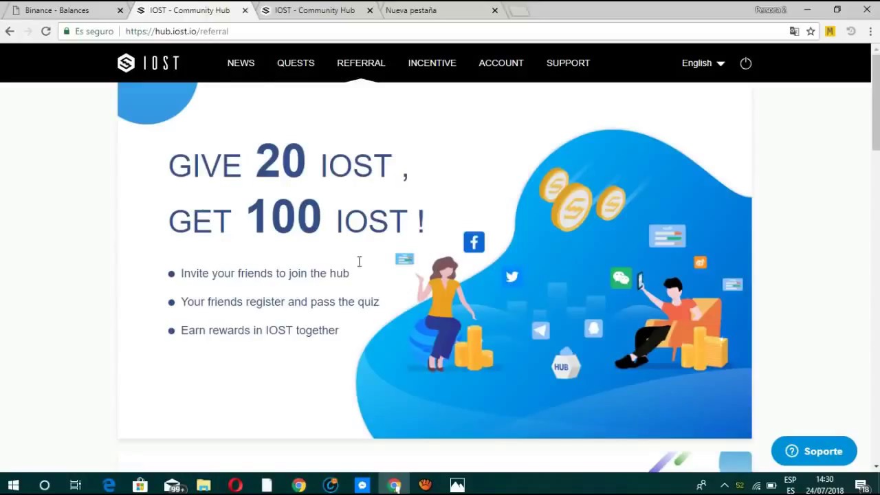Expand the English language dropdown
Screen dimensions: 880x495
pyautogui.click(x=703, y=63)
